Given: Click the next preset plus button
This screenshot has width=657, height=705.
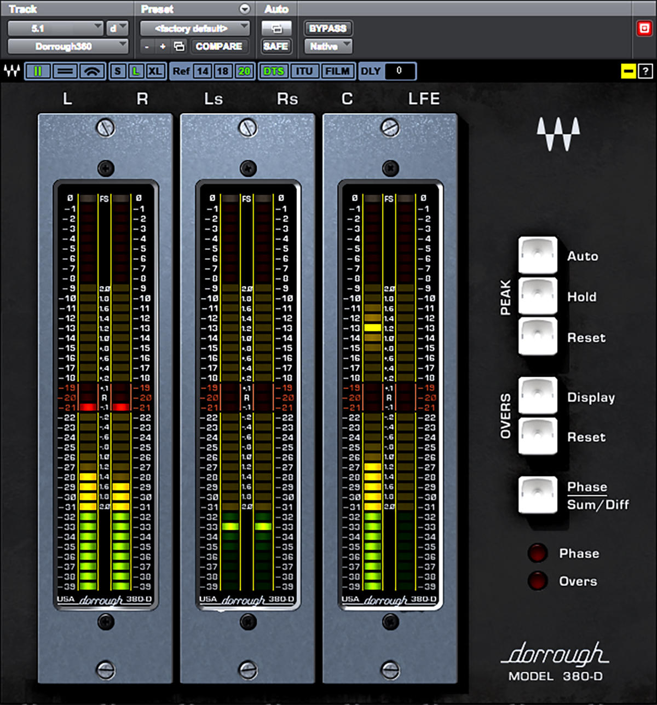Looking at the screenshot, I should point(163,46).
